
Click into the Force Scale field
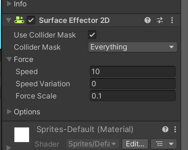click(133, 96)
